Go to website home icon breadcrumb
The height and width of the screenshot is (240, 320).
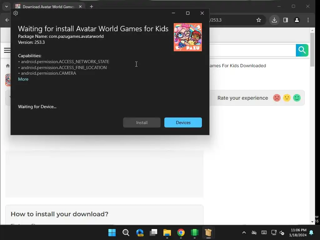pos(8,66)
